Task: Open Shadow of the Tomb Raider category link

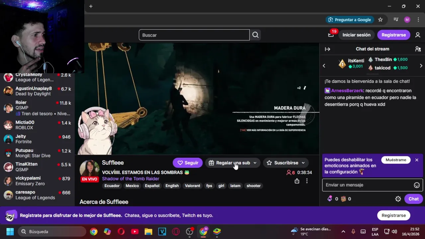Action: pos(130,179)
